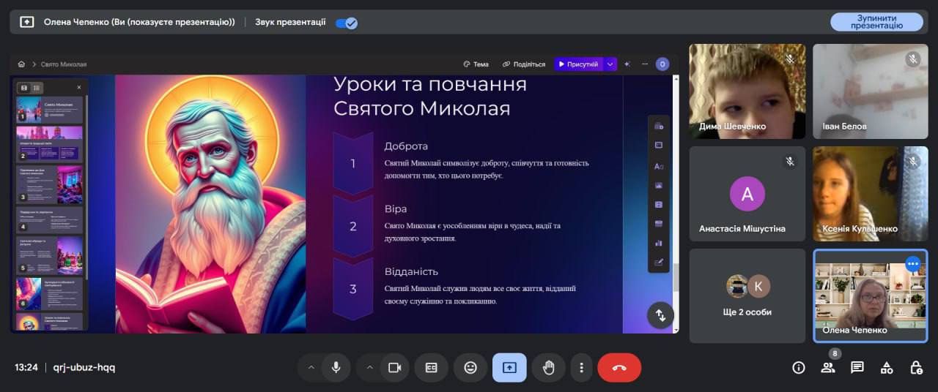This screenshot has width=938, height=392.
Task: Open the in-call chat panel
Action: 857,368
